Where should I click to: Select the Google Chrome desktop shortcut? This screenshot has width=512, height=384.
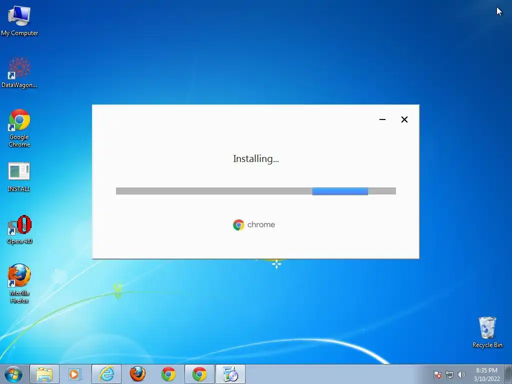pyautogui.click(x=19, y=128)
